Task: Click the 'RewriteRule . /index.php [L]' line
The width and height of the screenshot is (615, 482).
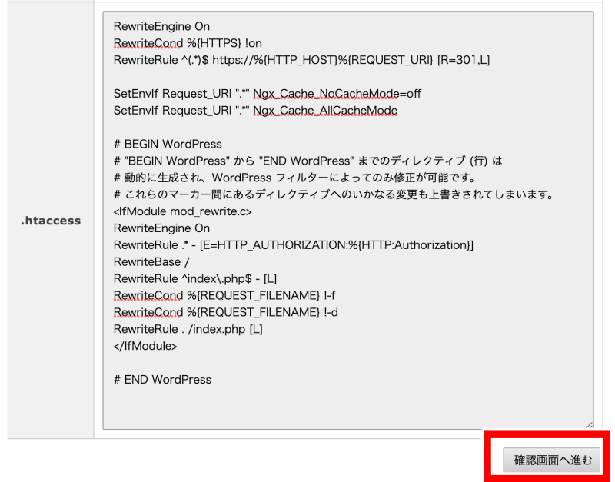Action: coord(188,329)
